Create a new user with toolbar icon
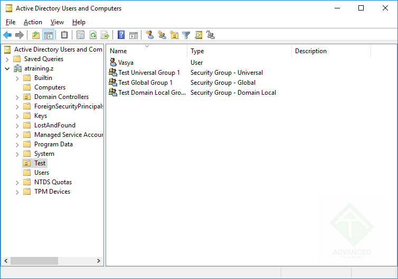398x279 pixels. (x=150, y=35)
